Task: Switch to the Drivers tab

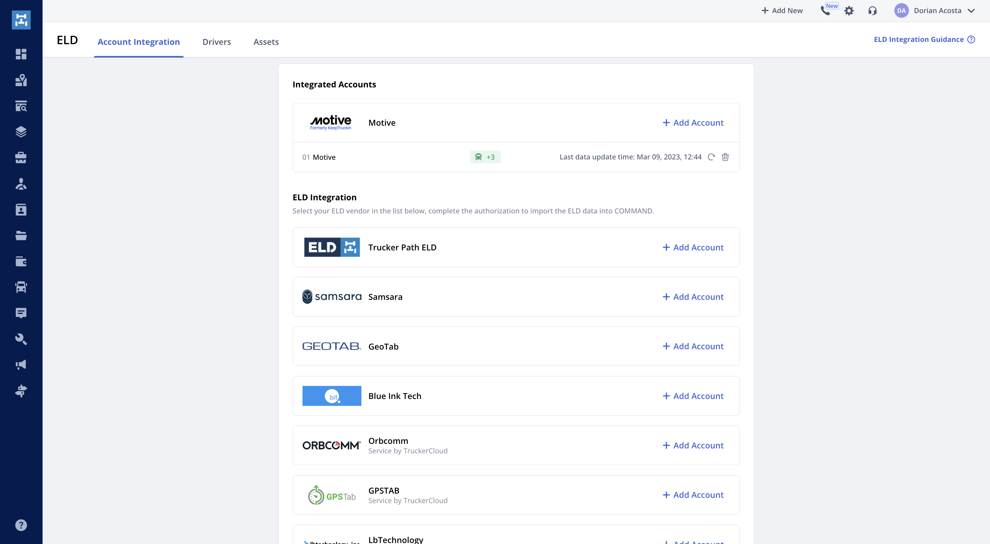Action: tap(217, 42)
